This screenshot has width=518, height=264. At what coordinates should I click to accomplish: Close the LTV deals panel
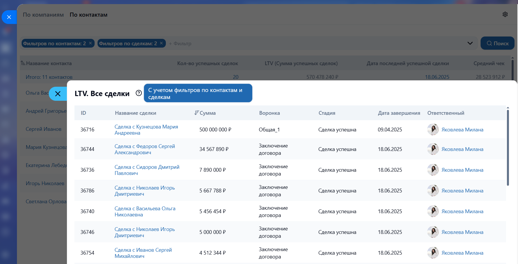(58, 94)
